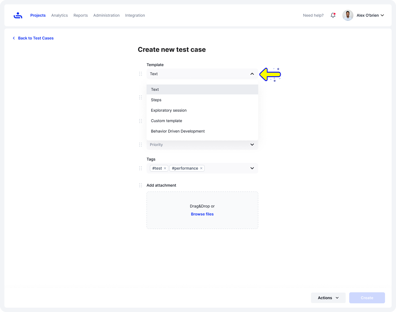The width and height of the screenshot is (396, 312).
Task: Select Custom template option
Action: click(x=202, y=121)
